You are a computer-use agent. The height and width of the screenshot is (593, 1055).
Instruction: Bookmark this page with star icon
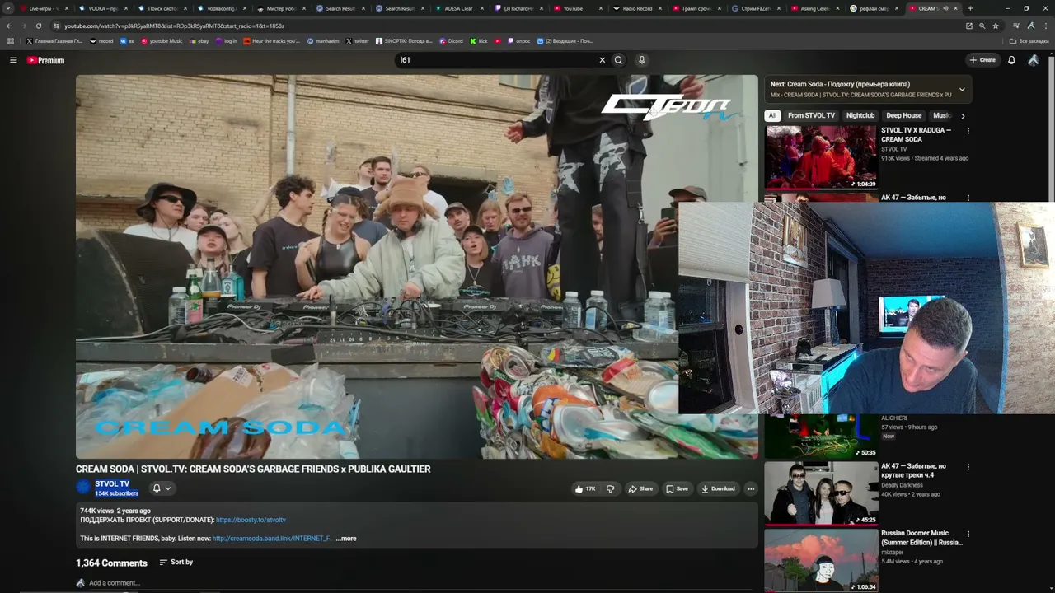pyautogui.click(x=996, y=26)
